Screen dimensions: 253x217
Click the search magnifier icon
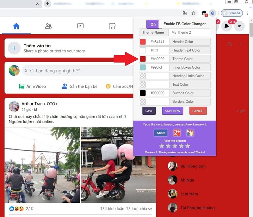click(230, 44)
